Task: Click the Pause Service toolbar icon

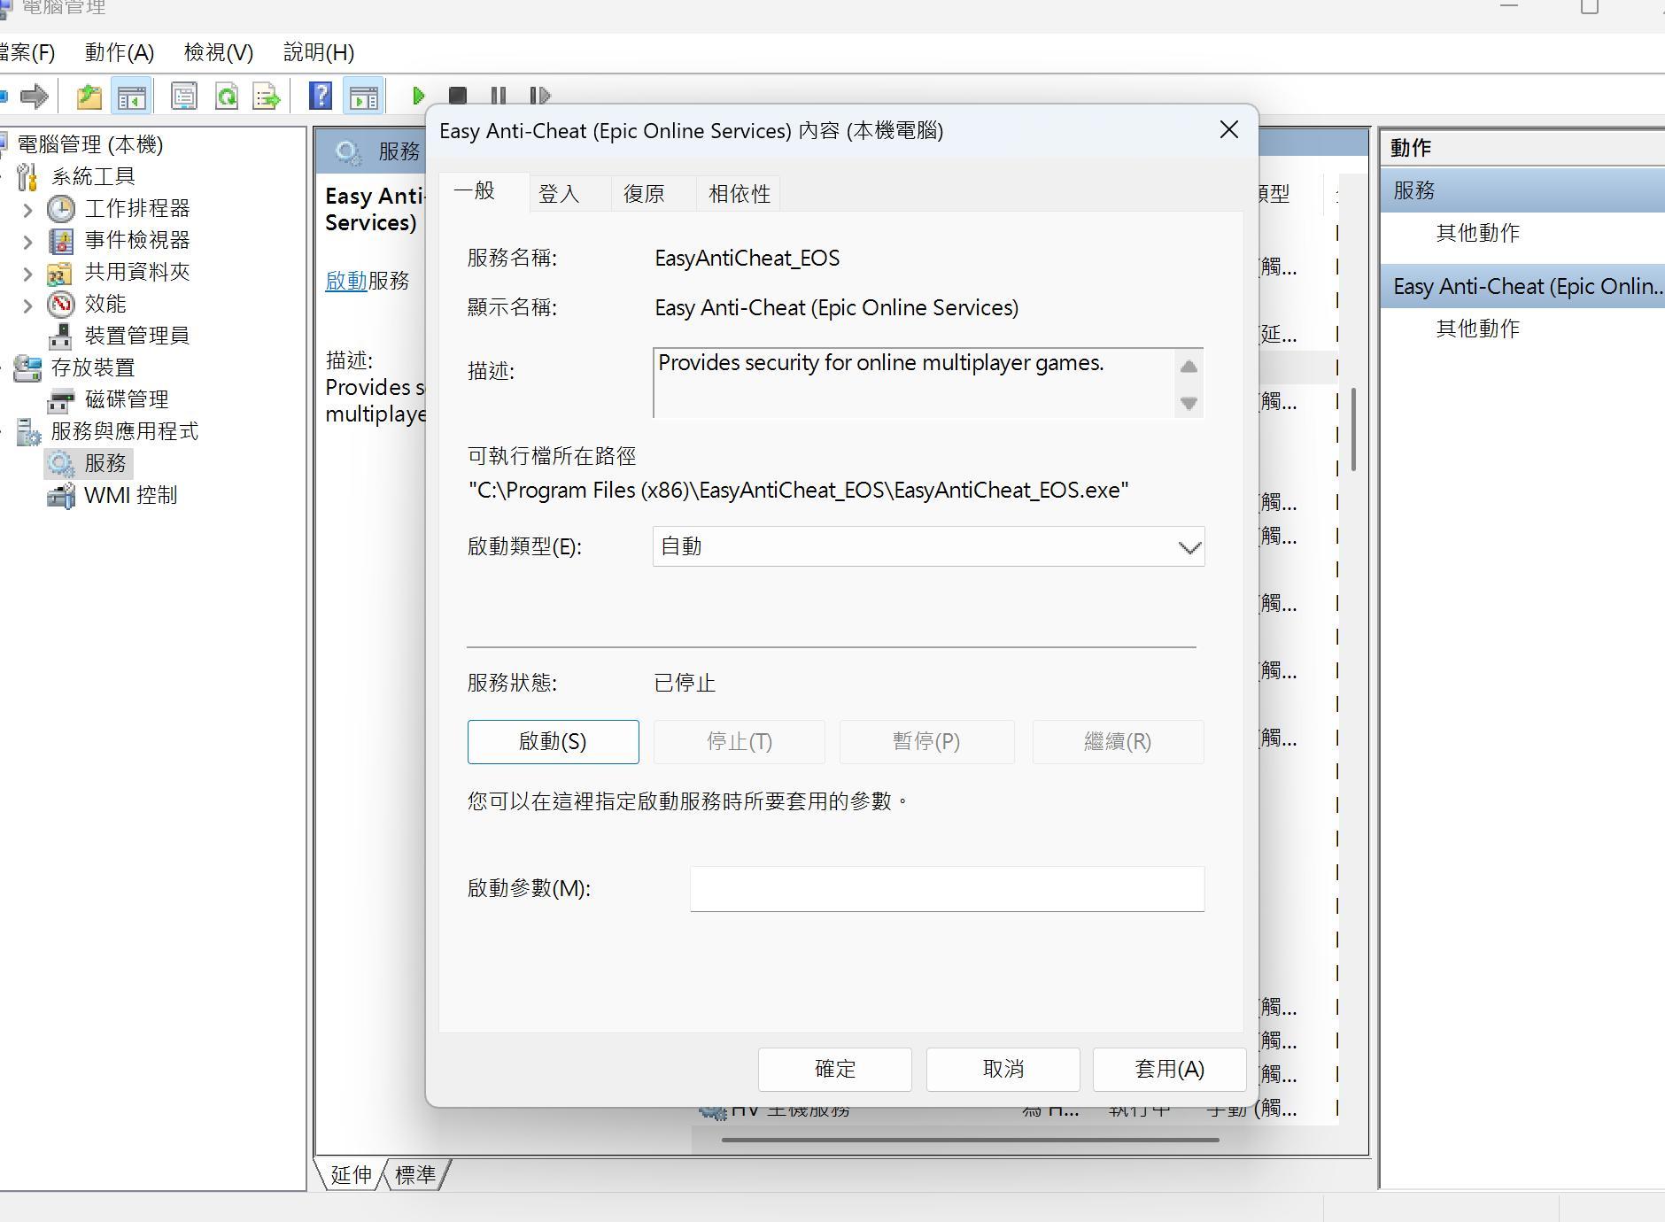Action: tap(499, 96)
